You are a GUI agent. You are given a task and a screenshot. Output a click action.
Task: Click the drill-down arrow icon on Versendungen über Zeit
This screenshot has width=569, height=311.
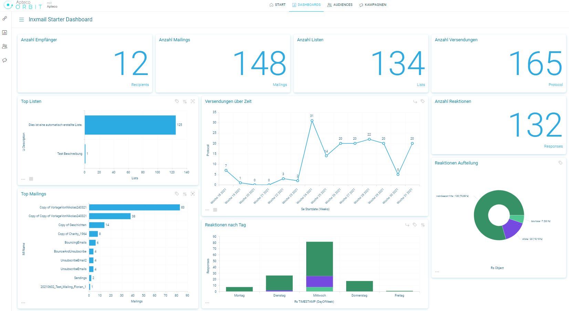pos(415,101)
